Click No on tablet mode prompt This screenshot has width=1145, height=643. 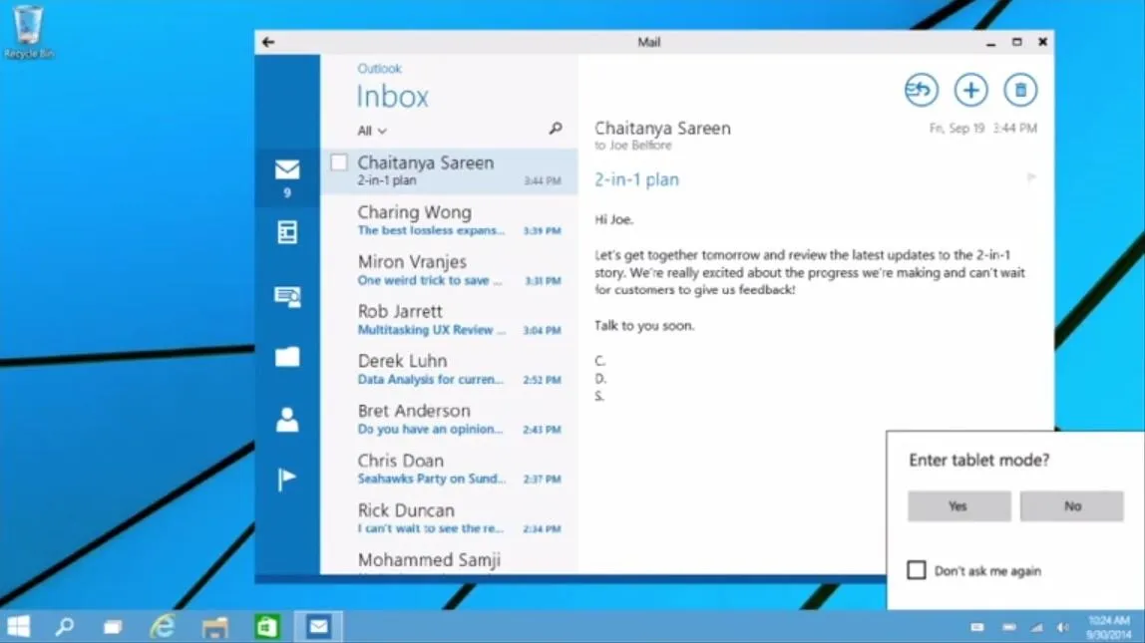click(x=1071, y=505)
